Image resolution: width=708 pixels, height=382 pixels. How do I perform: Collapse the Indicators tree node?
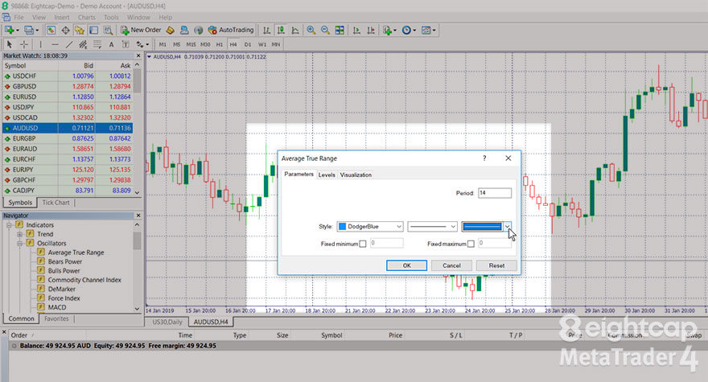[9, 225]
